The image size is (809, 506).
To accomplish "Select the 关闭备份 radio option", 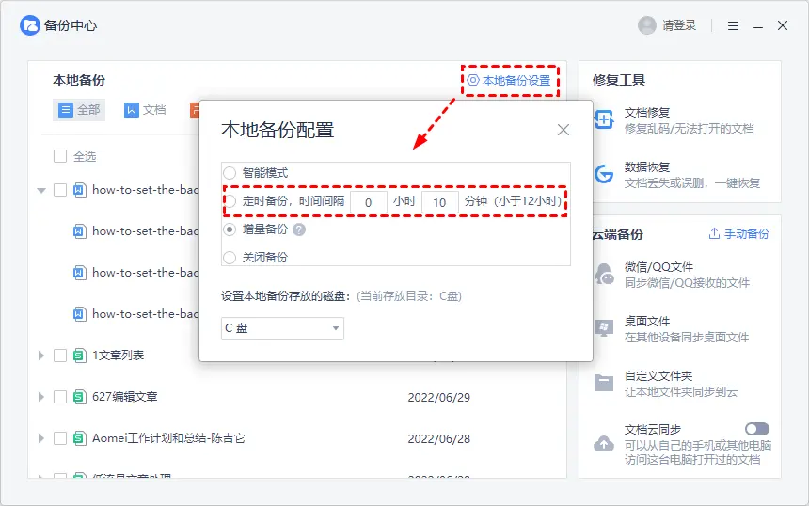I will tap(230, 258).
